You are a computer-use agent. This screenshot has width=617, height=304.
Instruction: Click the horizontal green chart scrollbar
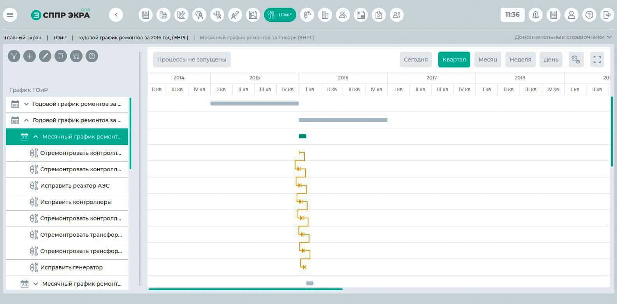coord(246,289)
